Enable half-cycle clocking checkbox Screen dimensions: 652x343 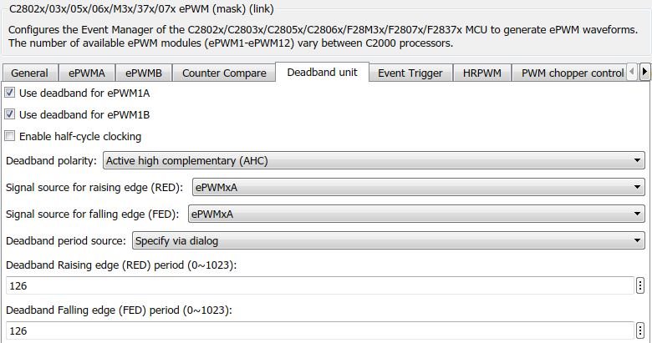point(10,136)
